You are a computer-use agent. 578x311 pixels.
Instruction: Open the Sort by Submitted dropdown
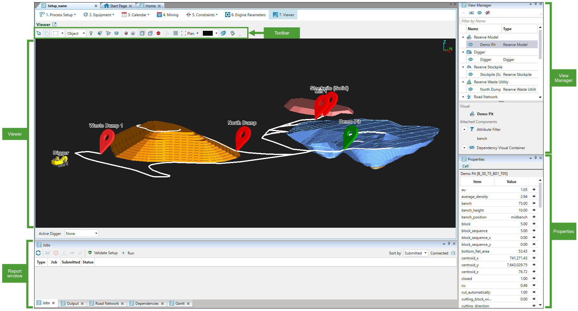pyautogui.click(x=416, y=253)
